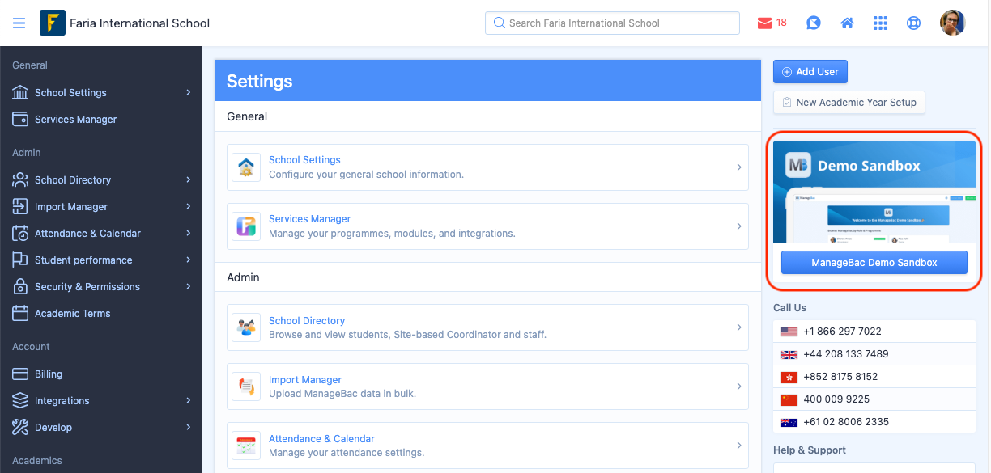Open the Import Manager link under Admin
The height and width of the screenshot is (473, 991).
[305, 380]
